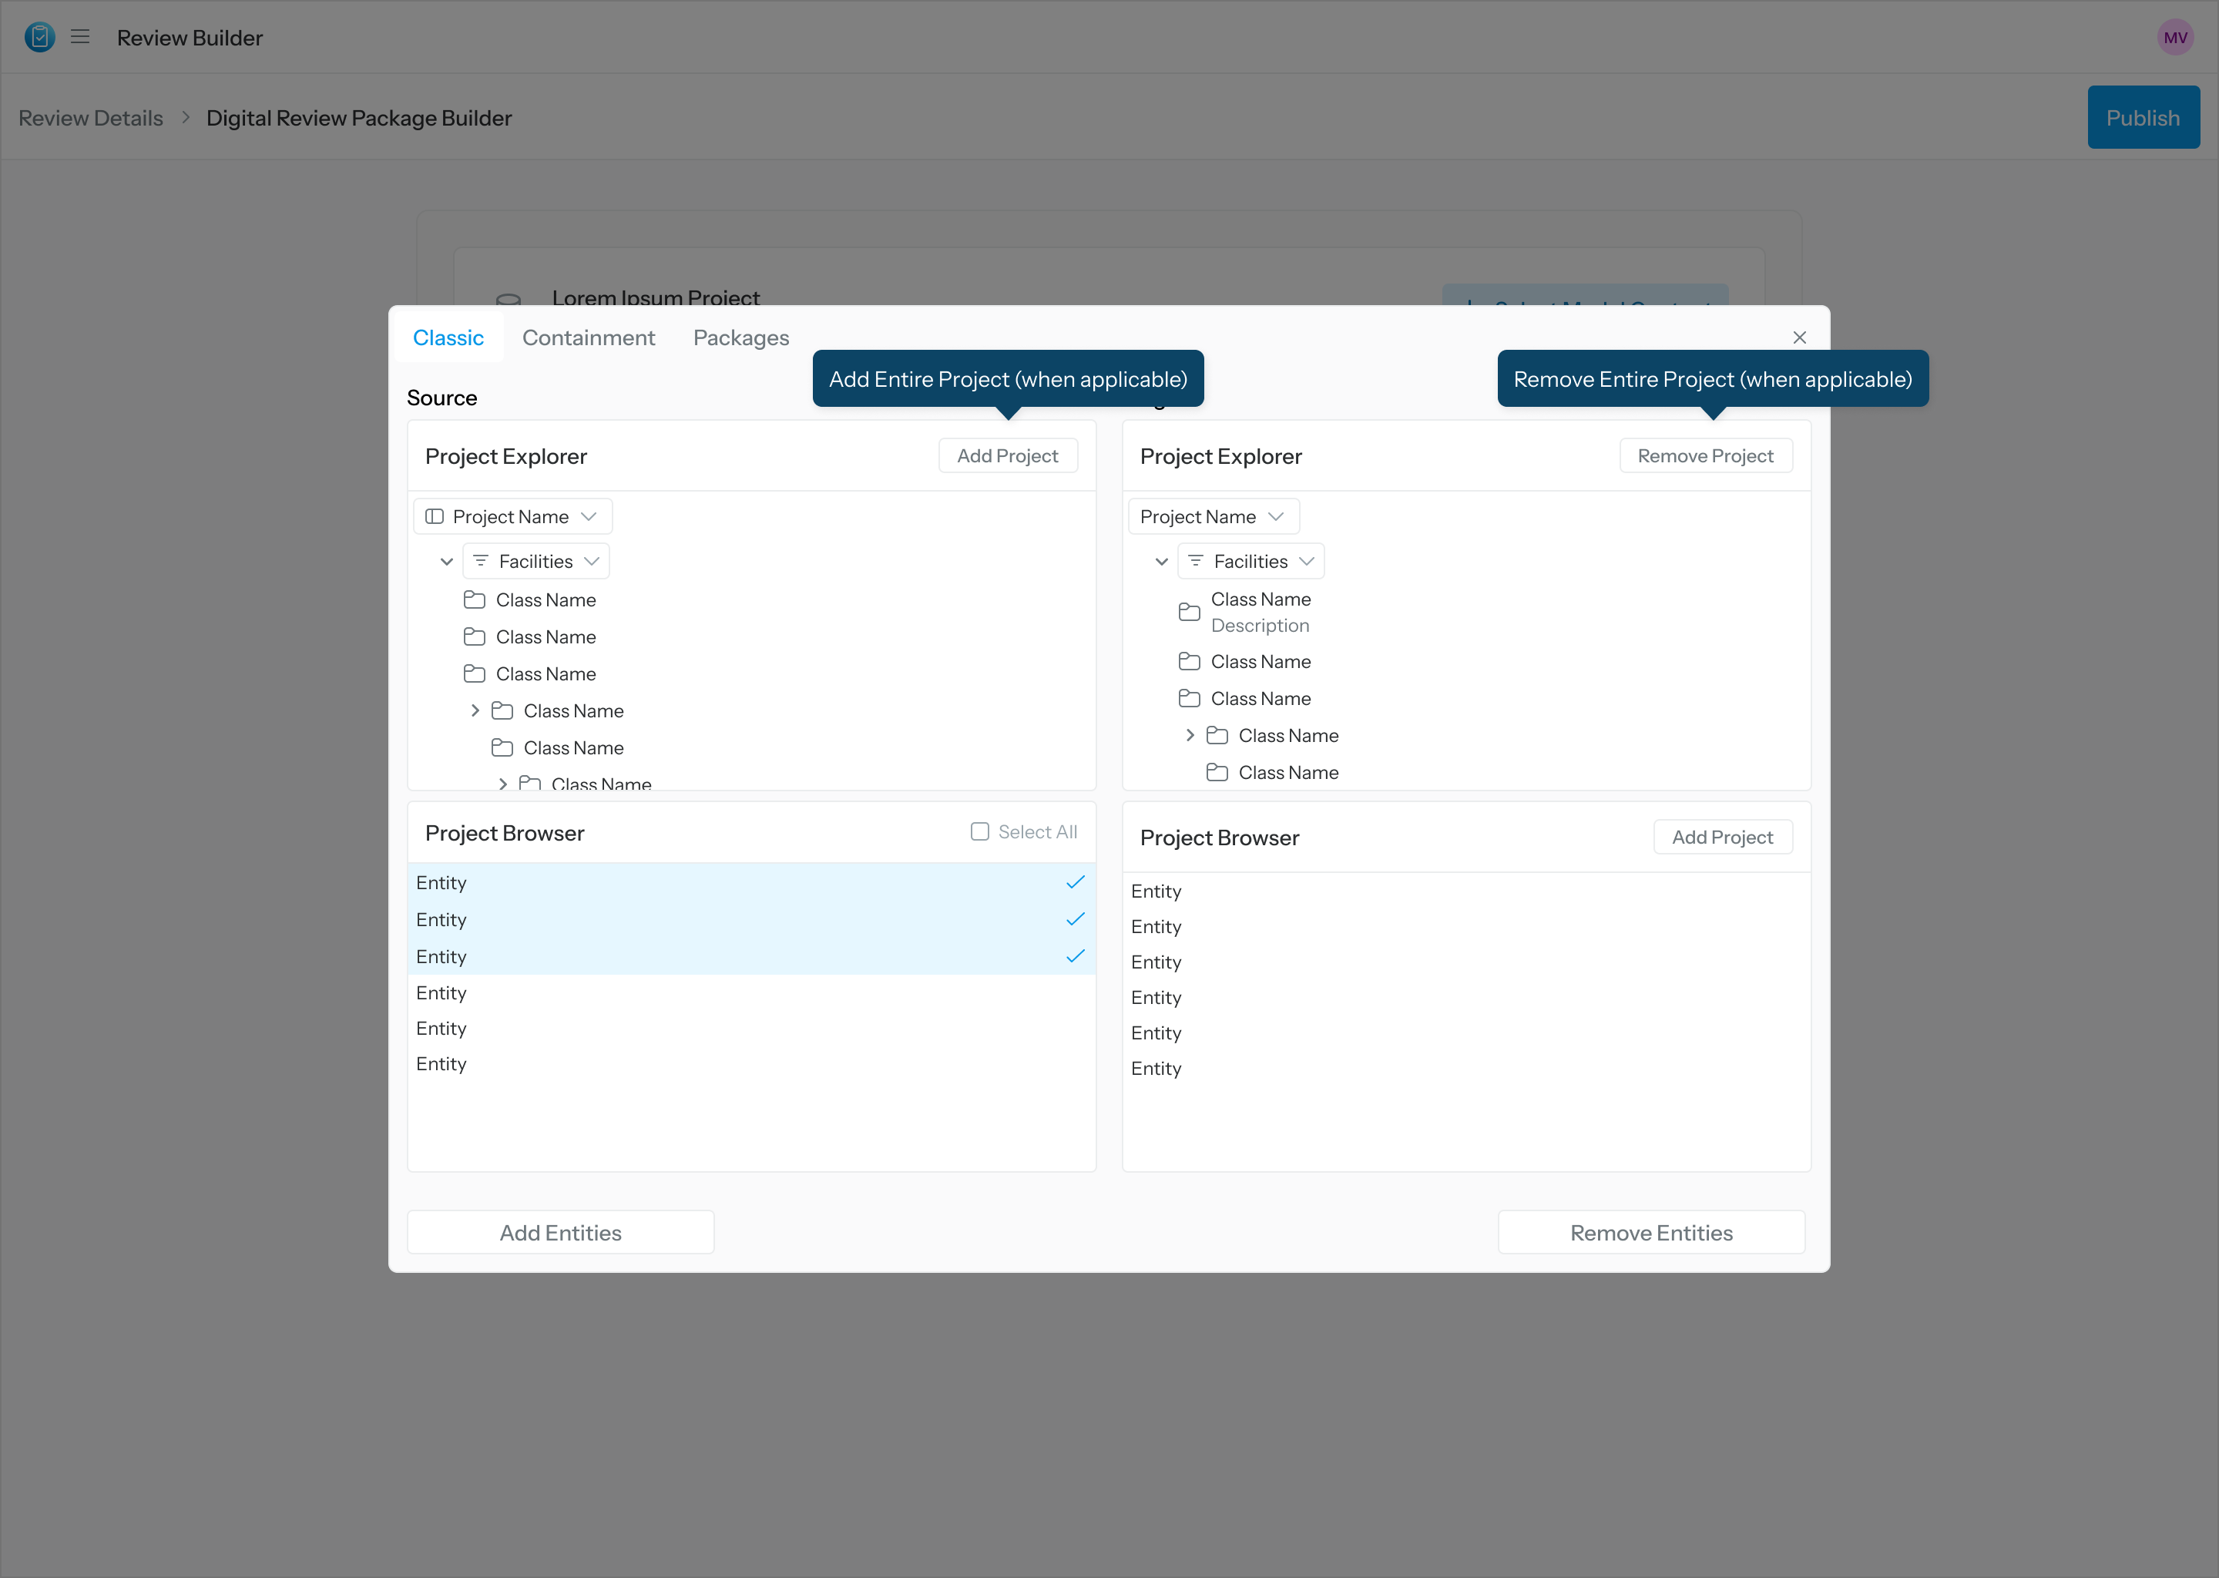Click the Add Entities button
The image size is (2219, 1578).
pos(561,1232)
